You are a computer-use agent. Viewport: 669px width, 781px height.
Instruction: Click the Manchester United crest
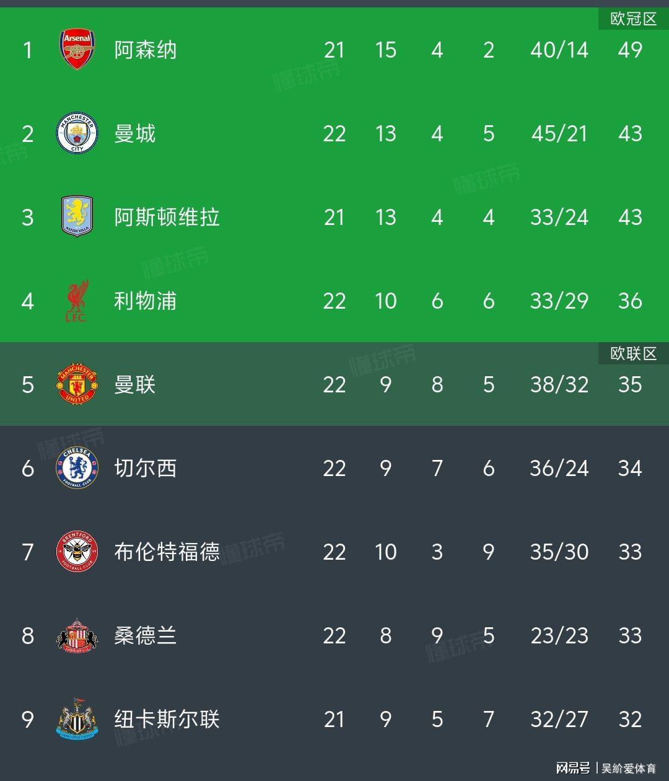point(77,384)
